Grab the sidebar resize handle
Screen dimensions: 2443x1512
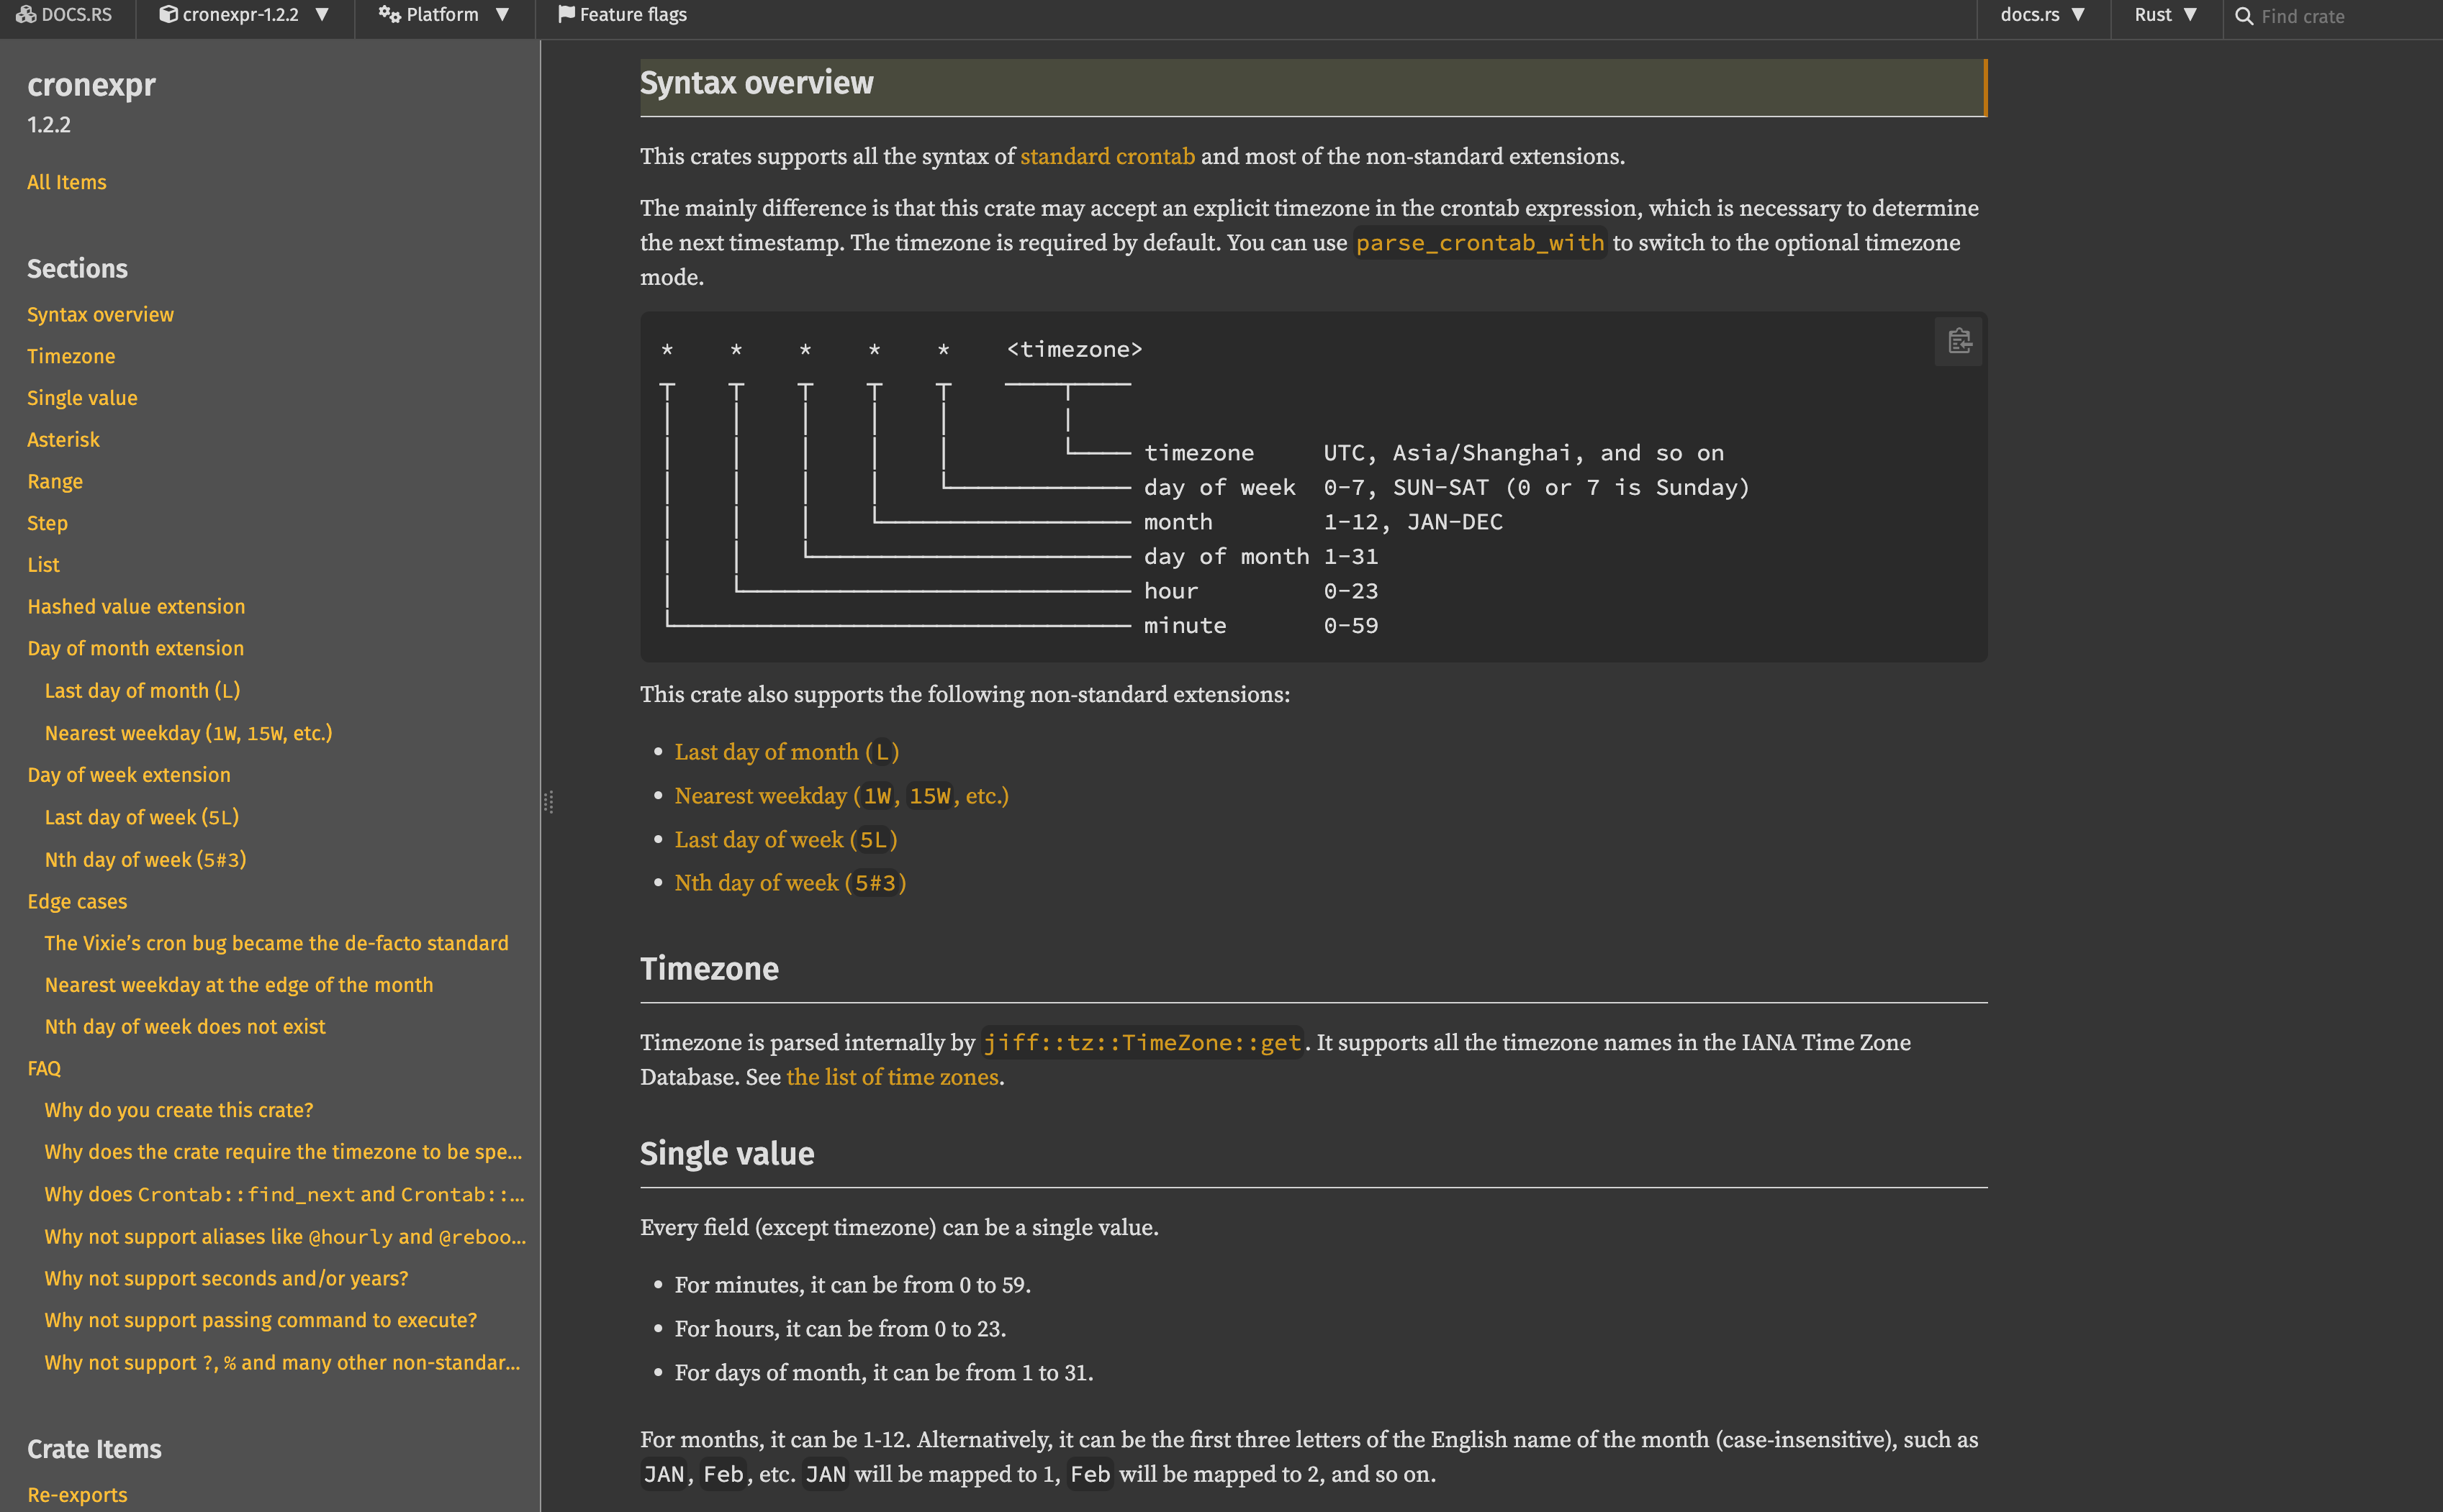(548, 802)
